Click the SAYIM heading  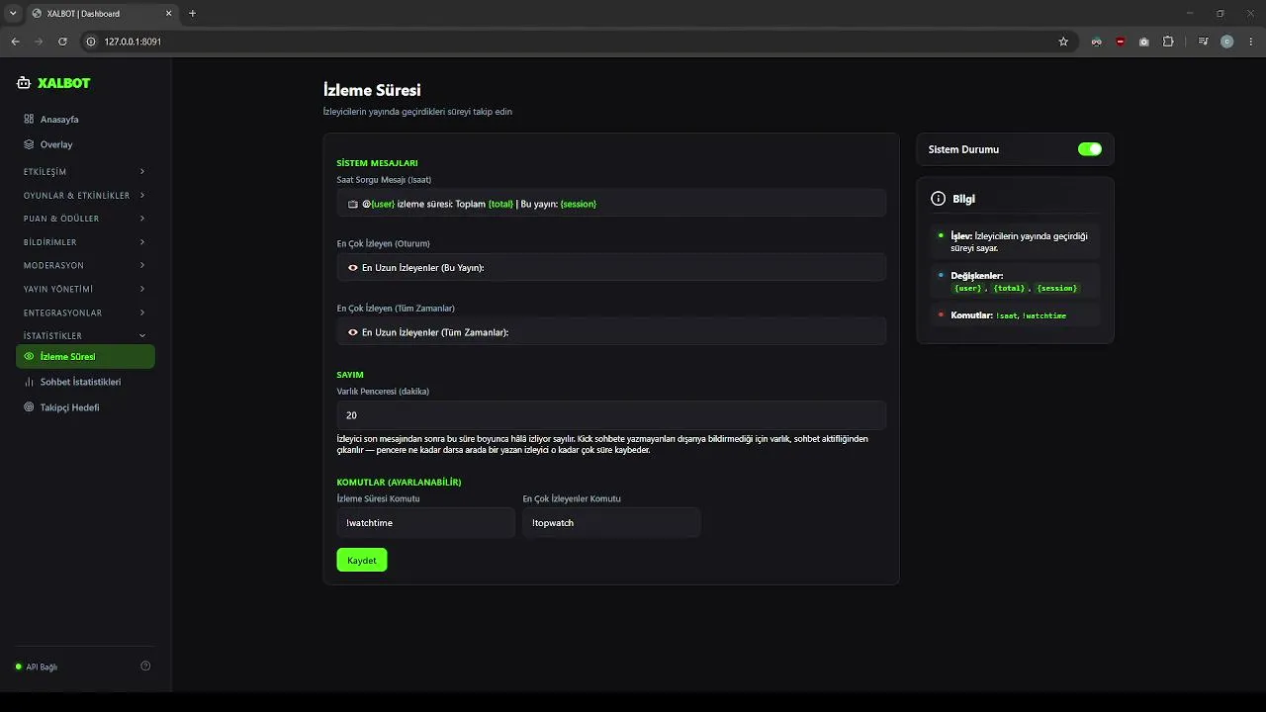(350, 375)
